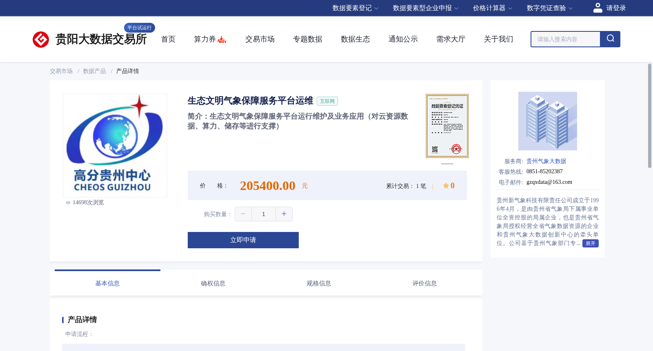The image size is (653, 351).
Task: Click the 互联网 tag badge
Action: coord(327,101)
